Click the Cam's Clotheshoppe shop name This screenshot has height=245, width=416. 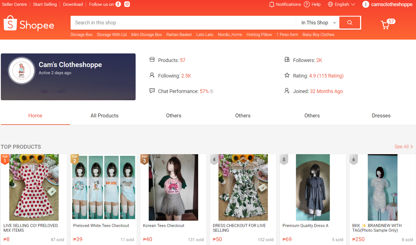(x=70, y=65)
